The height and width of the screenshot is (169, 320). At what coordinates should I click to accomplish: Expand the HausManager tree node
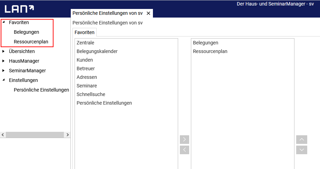3,61
